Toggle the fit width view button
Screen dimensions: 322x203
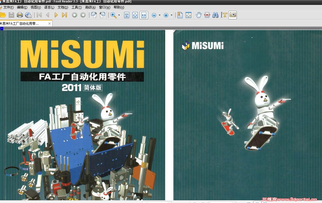coord(144,15)
